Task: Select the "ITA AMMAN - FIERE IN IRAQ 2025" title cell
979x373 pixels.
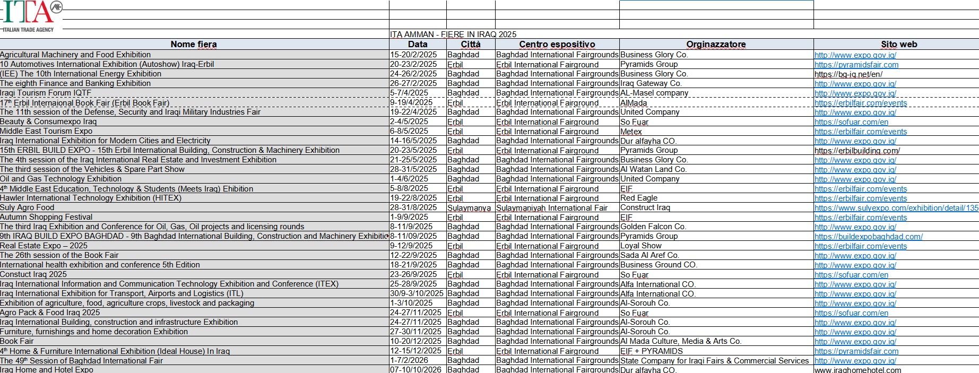Action: coord(453,34)
